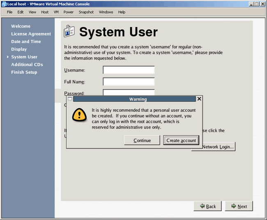Open the File menu

click(x=10, y=12)
